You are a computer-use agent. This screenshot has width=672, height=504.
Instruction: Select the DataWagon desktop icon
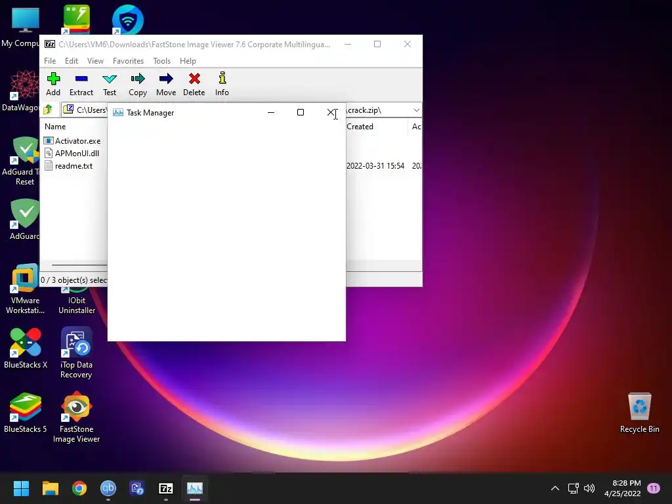click(x=20, y=91)
